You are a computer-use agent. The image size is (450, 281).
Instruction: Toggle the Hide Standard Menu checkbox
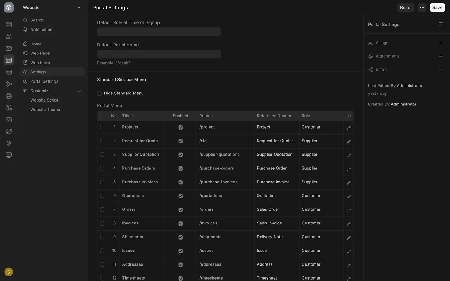coord(99,93)
